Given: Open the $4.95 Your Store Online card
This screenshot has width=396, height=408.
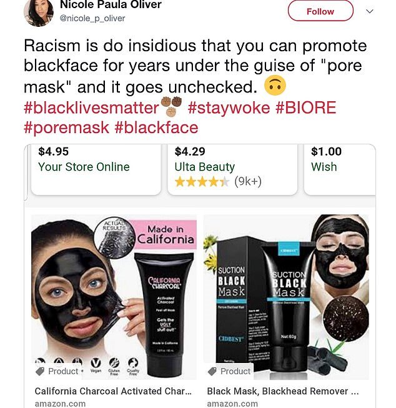Looking at the screenshot, I should pyautogui.click(x=96, y=169).
